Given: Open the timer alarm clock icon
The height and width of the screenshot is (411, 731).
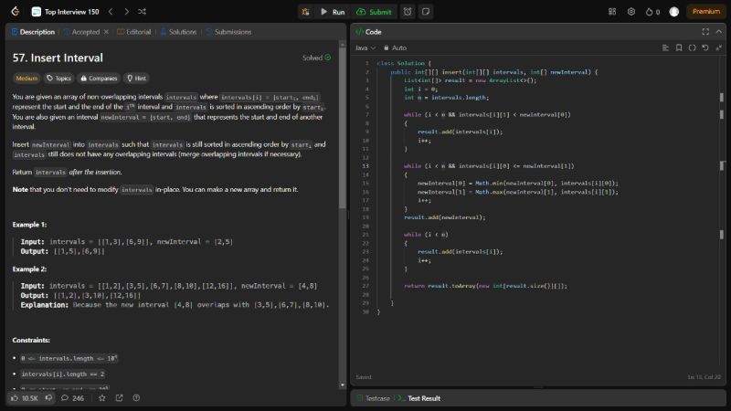Looking at the screenshot, I should coord(408,12).
